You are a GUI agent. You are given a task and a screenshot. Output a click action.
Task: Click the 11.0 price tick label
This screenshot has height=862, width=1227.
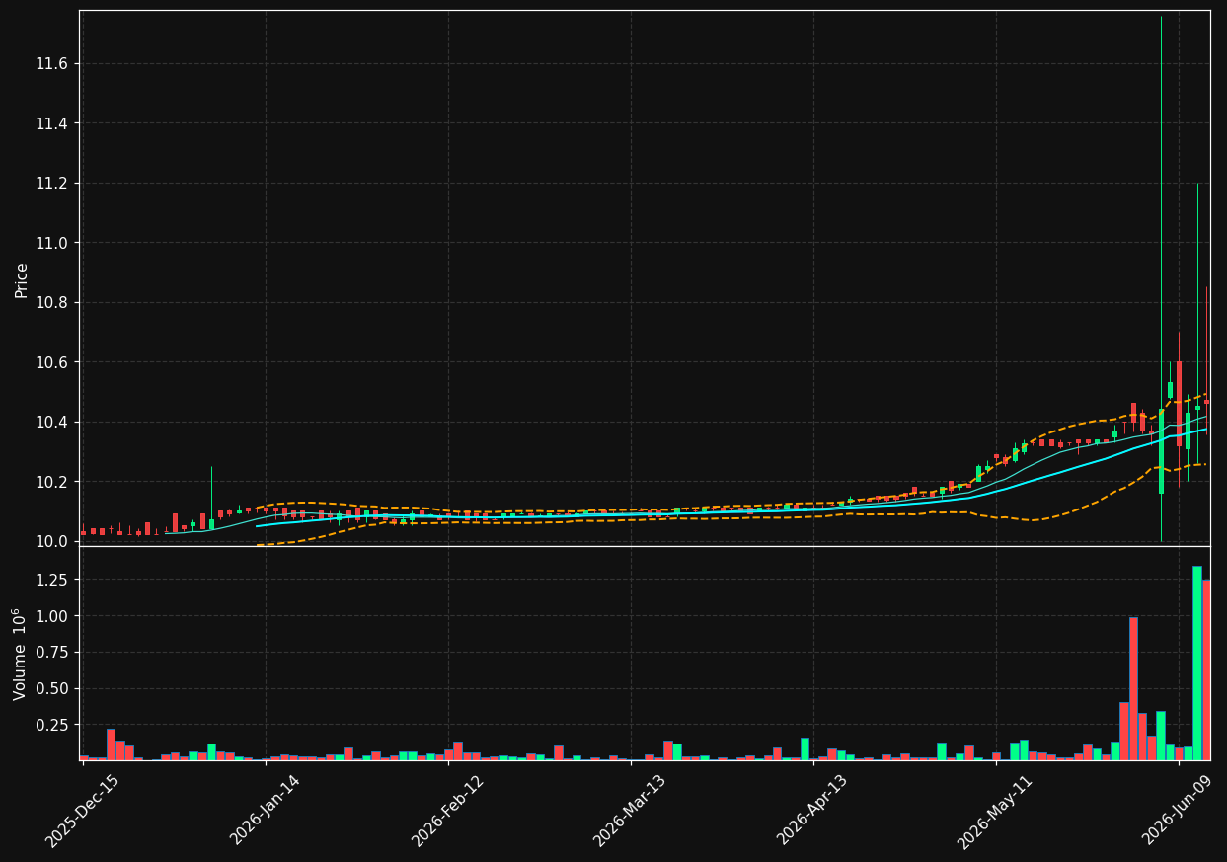point(50,243)
